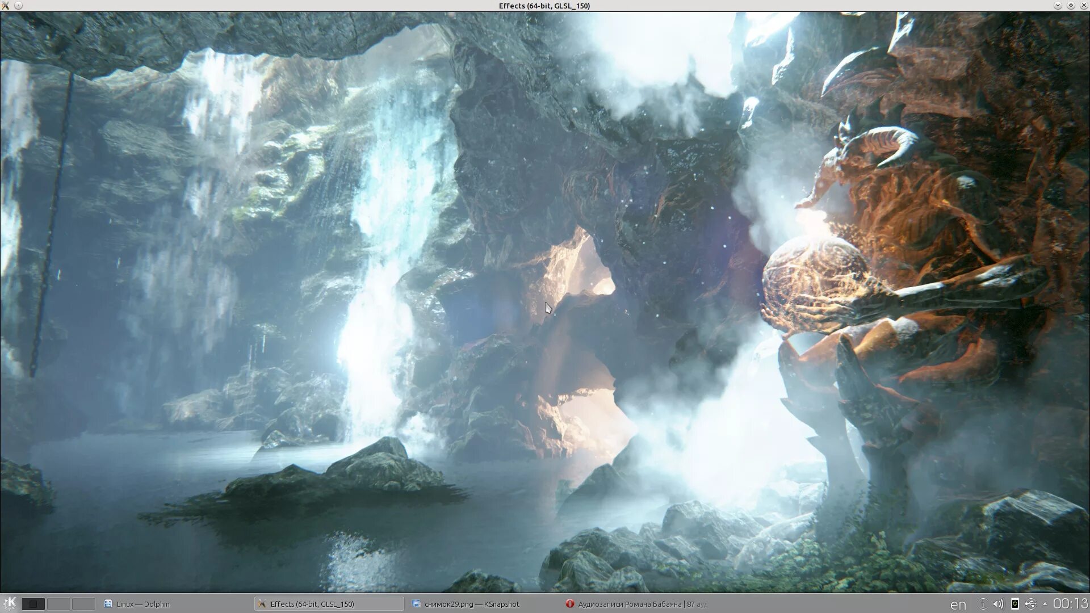
Task: Open the notifications info tray icon
Action: point(983,604)
